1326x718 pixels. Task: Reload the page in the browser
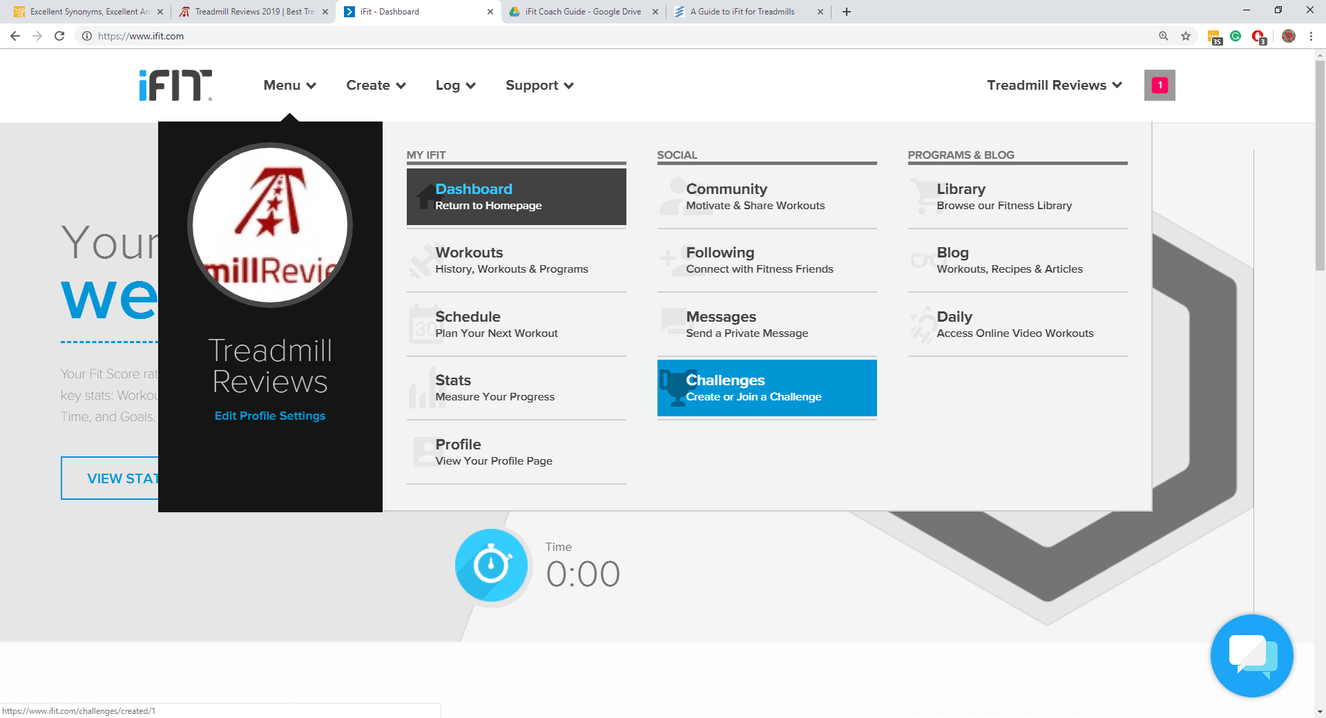pyautogui.click(x=59, y=36)
